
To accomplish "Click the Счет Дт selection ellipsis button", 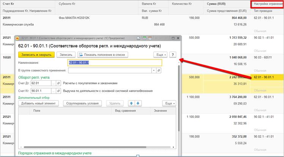I will (x=54, y=83).
